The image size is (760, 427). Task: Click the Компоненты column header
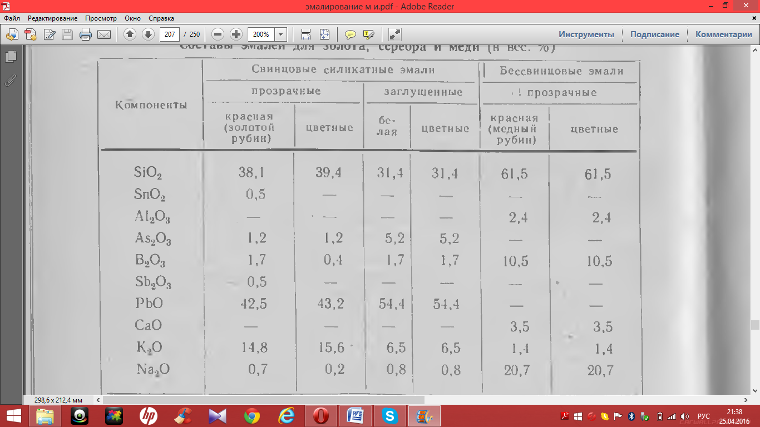pyautogui.click(x=151, y=105)
